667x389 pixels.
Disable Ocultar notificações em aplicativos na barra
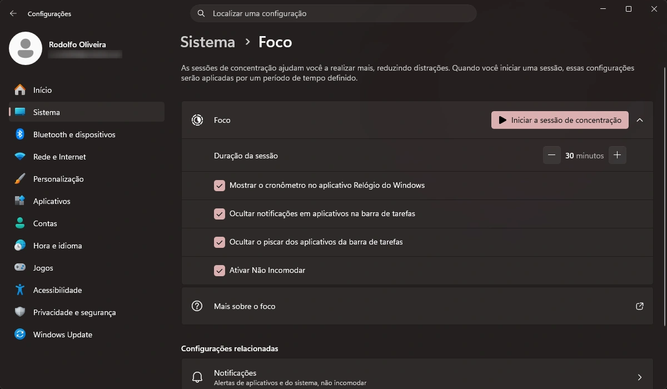219,213
